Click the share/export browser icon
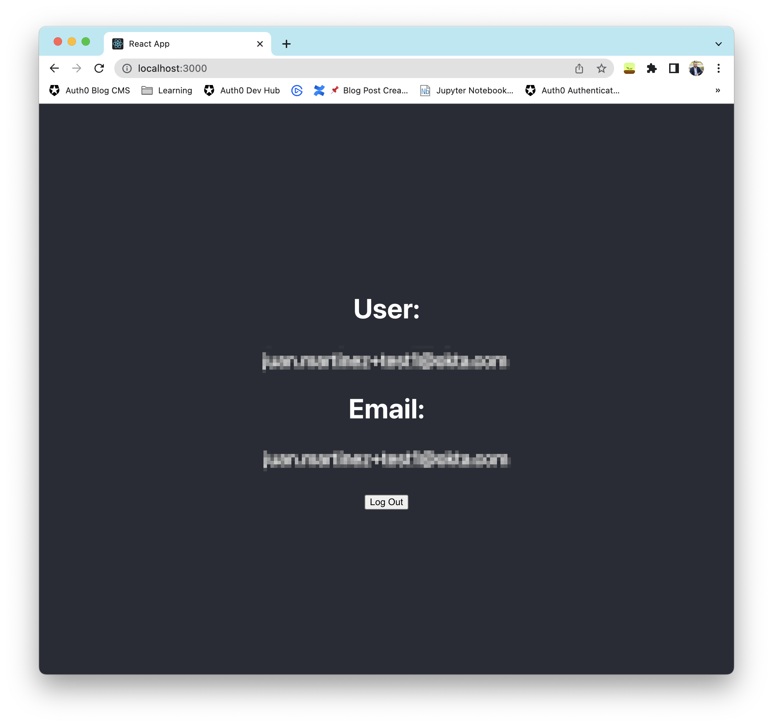This screenshot has height=726, width=773. (579, 68)
